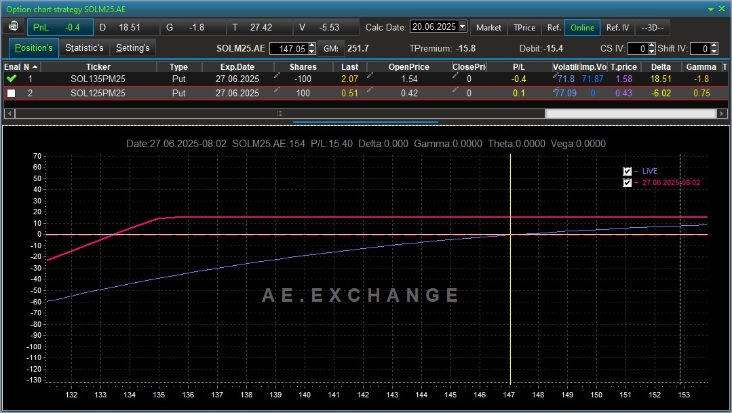732x413 pixels.
Task: Select the SOL125PM25 ticker cell
Action: (x=98, y=94)
